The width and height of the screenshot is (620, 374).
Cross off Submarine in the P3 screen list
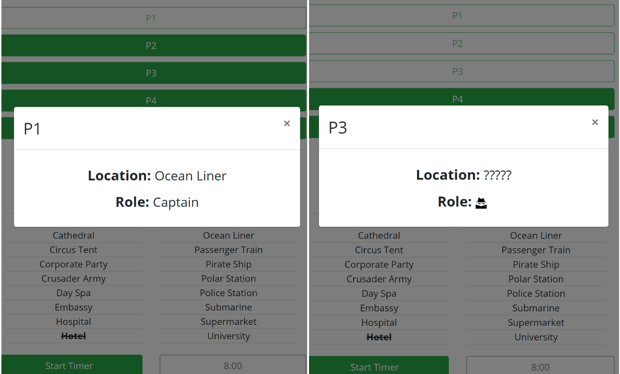tap(536, 308)
